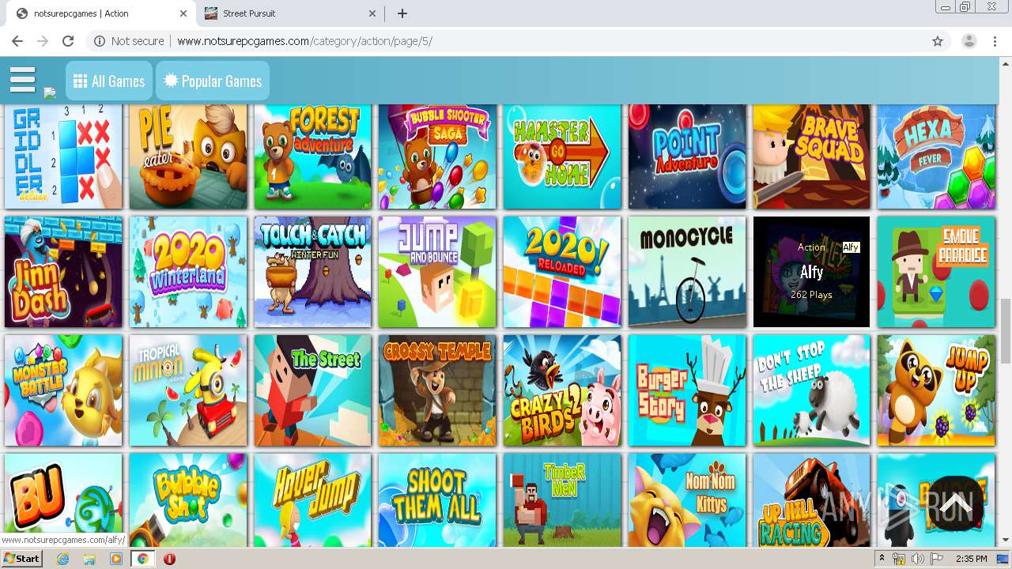Open the hamburger menu icon
Viewport: 1012px width, 569px height.
coord(23,80)
